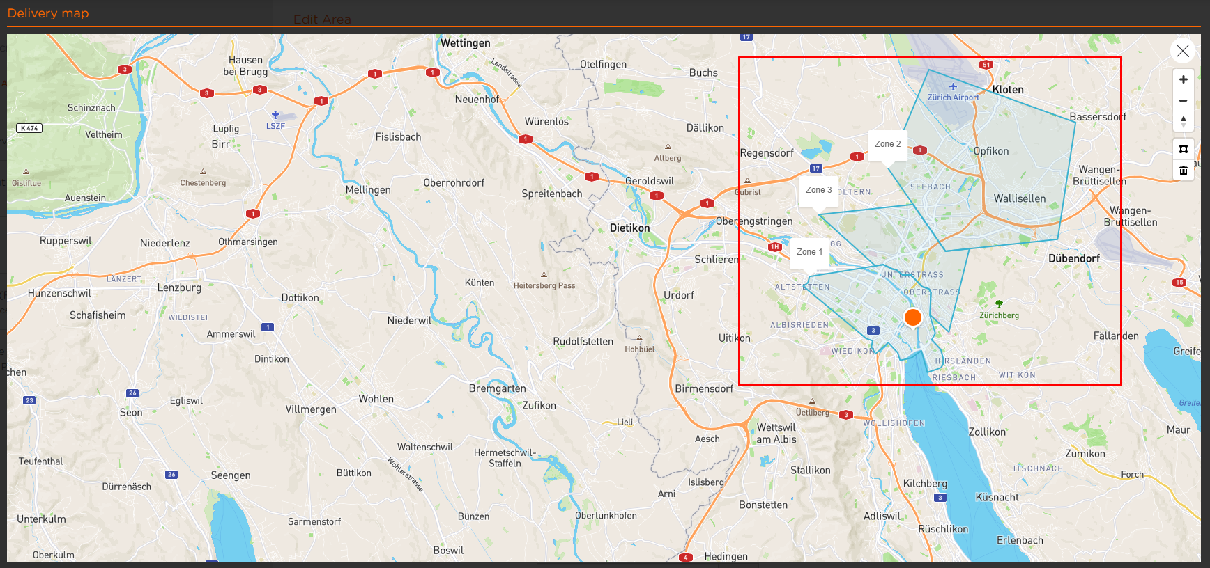Click the Delivery map title
This screenshot has height=568, width=1210.
point(48,13)
